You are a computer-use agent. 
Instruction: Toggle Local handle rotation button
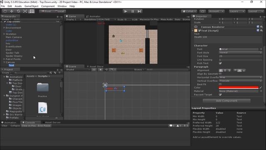[59, 11]
